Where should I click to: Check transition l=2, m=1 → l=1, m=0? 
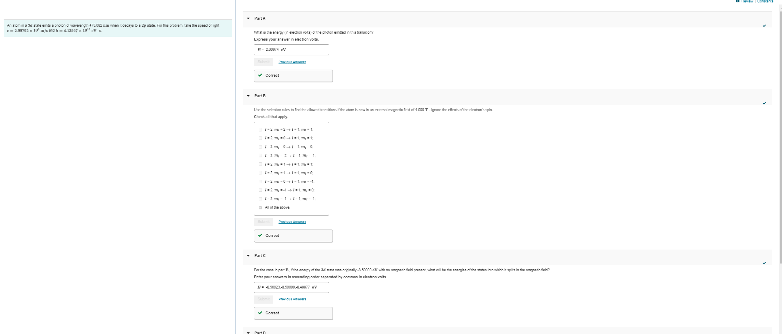pos(260,173)
